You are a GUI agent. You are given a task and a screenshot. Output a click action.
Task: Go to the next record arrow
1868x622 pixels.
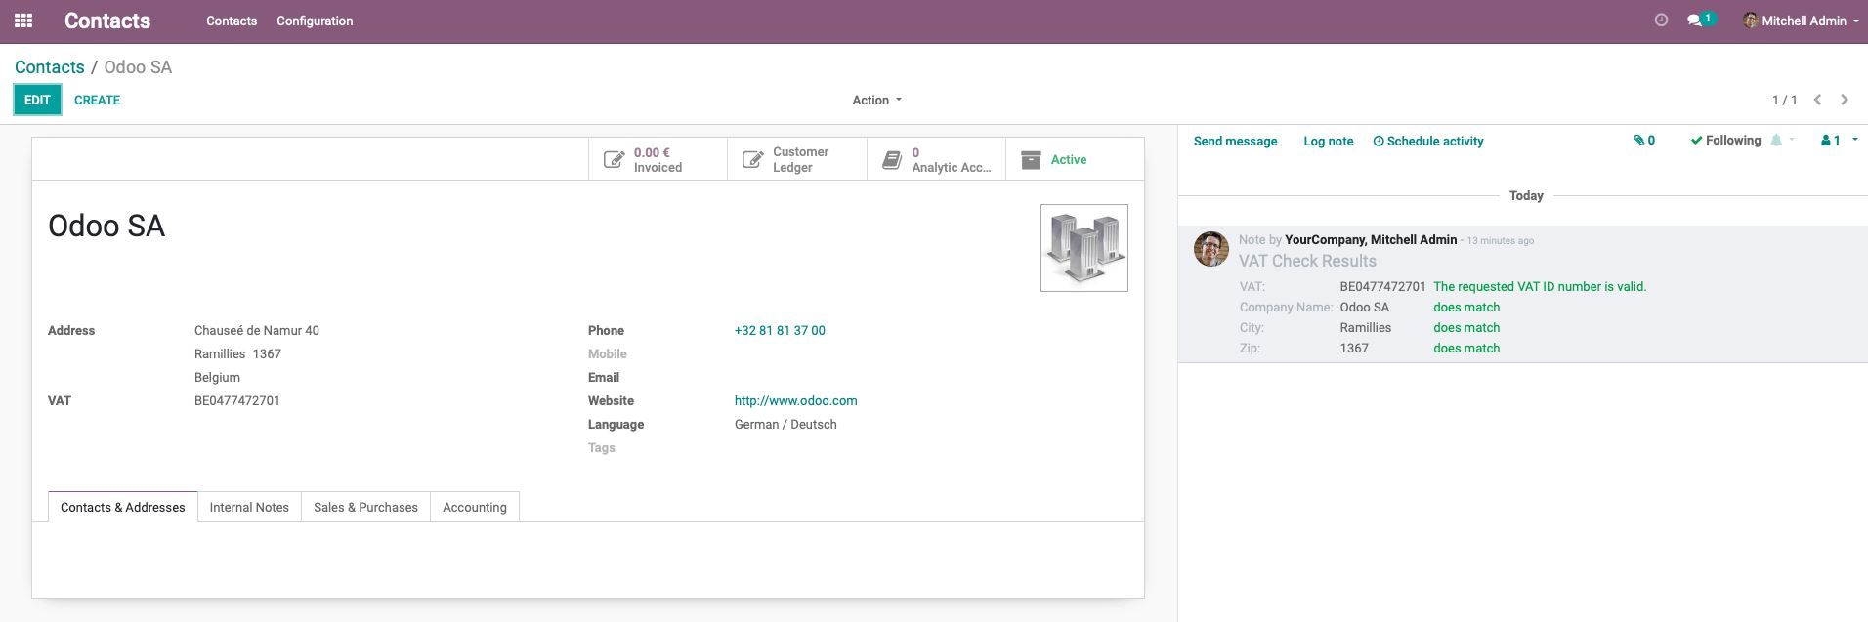point(1845,100)
